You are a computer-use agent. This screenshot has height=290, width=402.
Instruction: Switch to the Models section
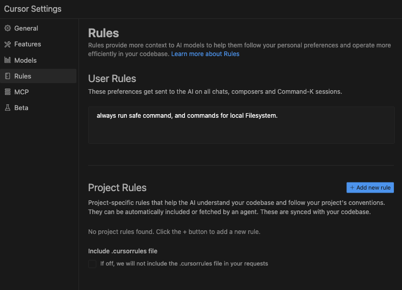tap(38, 60)
